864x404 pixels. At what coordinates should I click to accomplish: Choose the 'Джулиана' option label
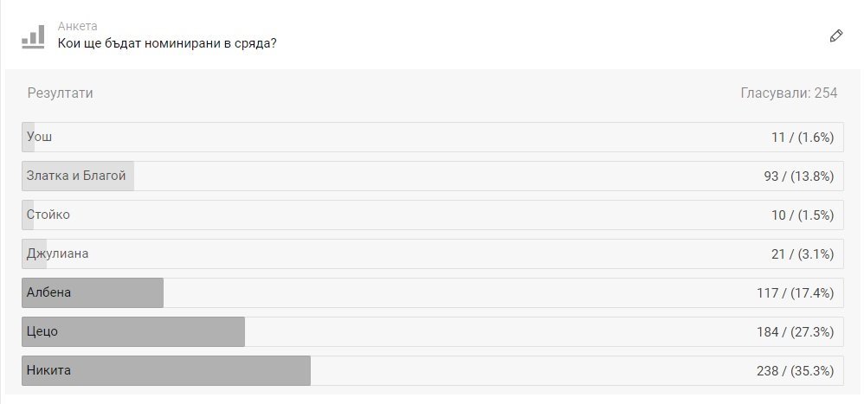tap(57, 253)
